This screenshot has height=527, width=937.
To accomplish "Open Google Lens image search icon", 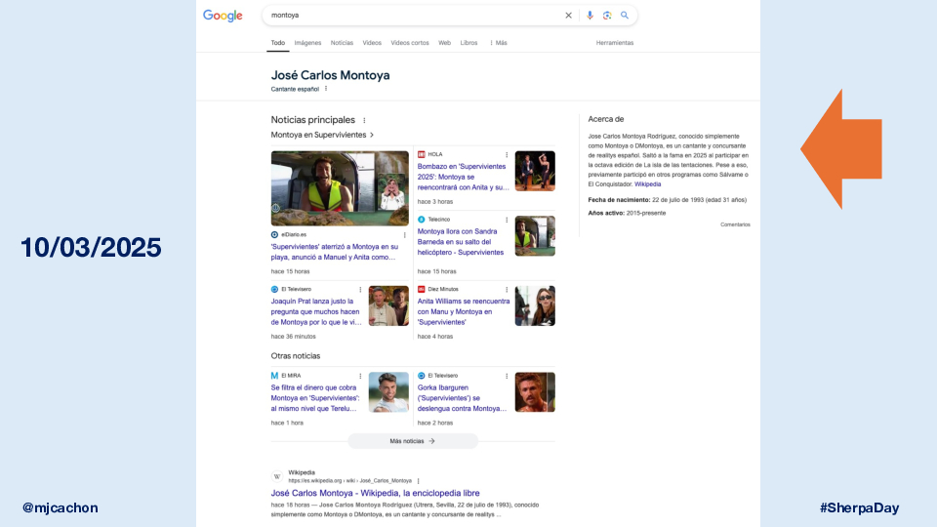I will (x=607, y=16).
